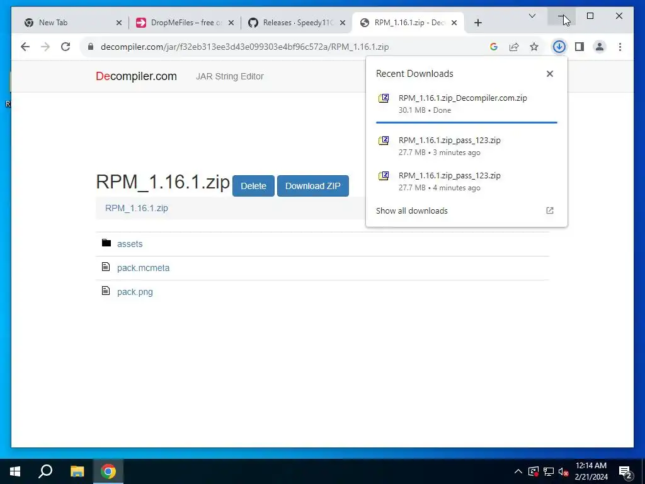Close the New Tab tab
This screenshot has width=645, height=484.
119,23
